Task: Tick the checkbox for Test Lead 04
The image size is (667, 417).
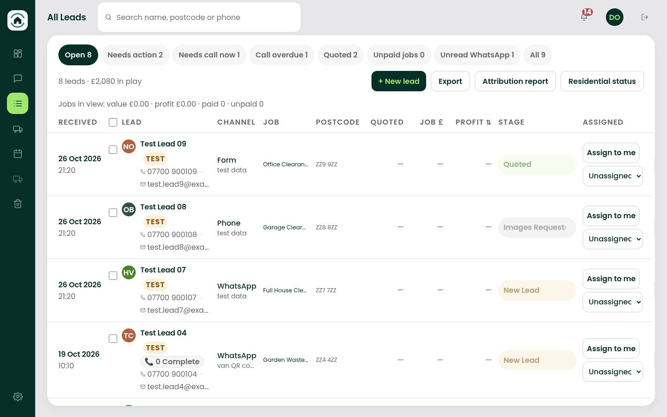Action: 113,339
